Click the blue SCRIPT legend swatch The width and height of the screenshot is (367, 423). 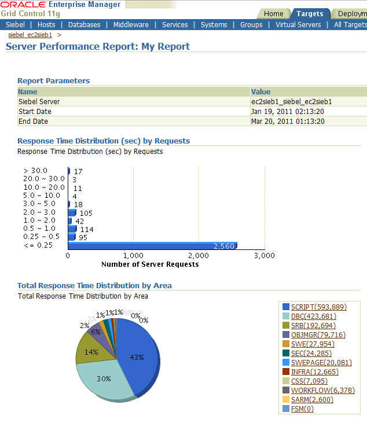coord(286,307)
